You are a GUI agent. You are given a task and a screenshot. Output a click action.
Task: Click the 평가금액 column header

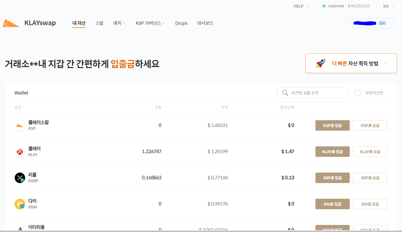point(287,107)
